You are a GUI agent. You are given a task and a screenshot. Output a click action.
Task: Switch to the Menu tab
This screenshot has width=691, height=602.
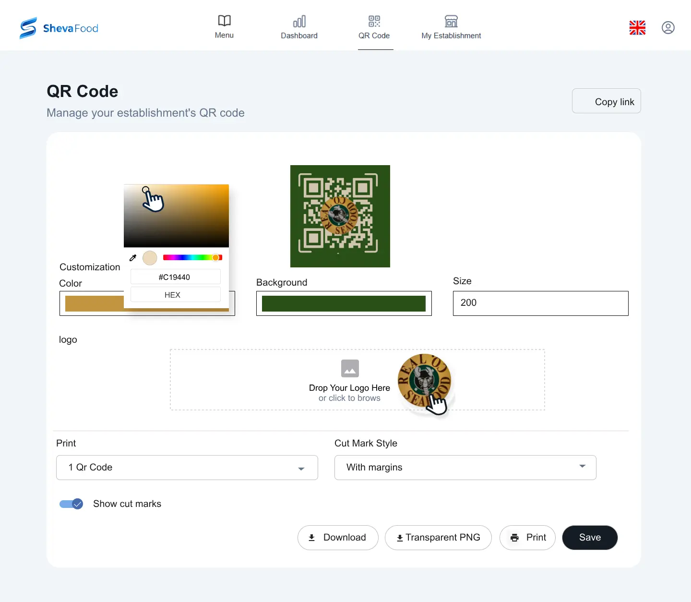[x=224, y=22]
